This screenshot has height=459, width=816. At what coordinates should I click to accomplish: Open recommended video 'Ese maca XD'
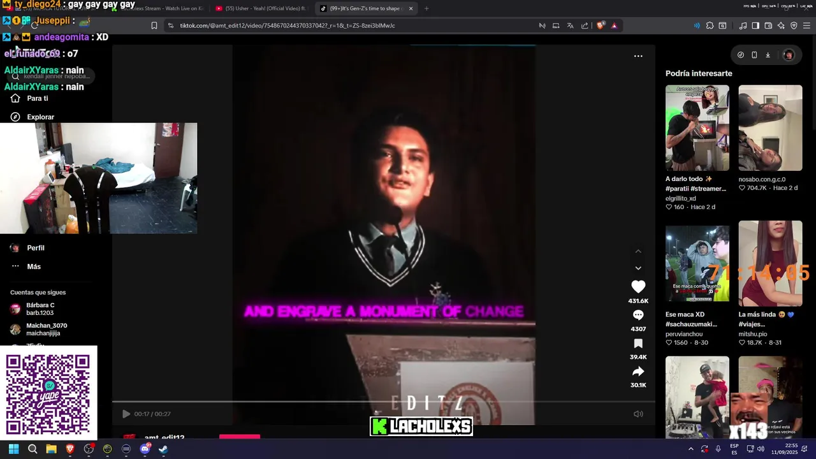click(697, 263)
